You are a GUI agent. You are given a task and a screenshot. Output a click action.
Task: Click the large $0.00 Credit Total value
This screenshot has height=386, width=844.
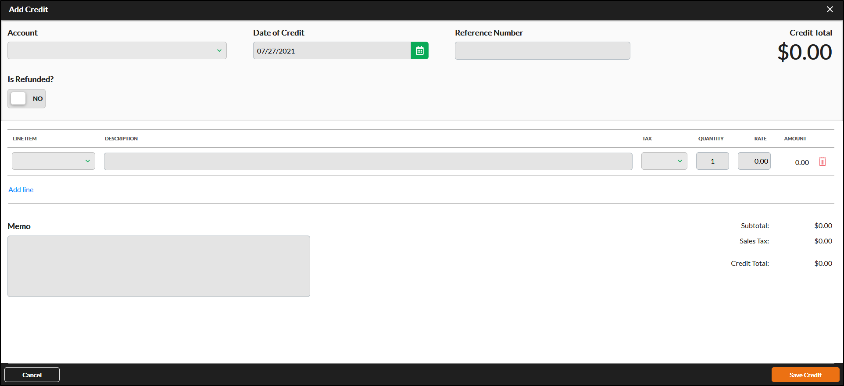coord(805,52)
